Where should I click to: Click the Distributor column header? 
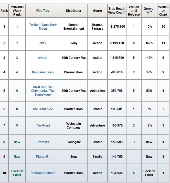coord(74,11)
